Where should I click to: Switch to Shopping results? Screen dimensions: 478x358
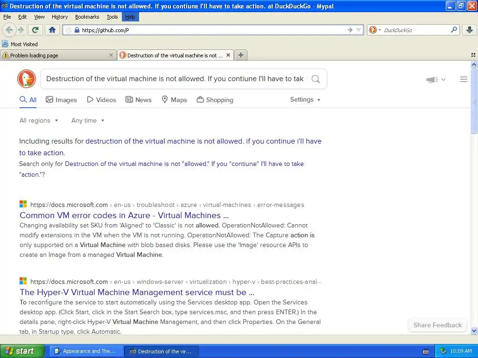point(215,100)
